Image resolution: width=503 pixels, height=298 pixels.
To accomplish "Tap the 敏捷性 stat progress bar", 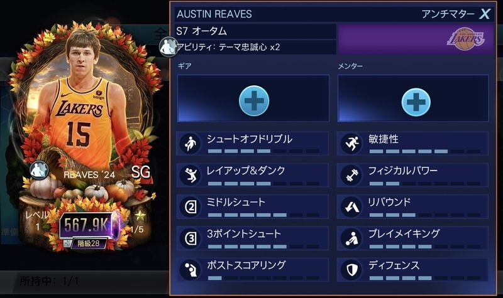I will pos(425,151).
